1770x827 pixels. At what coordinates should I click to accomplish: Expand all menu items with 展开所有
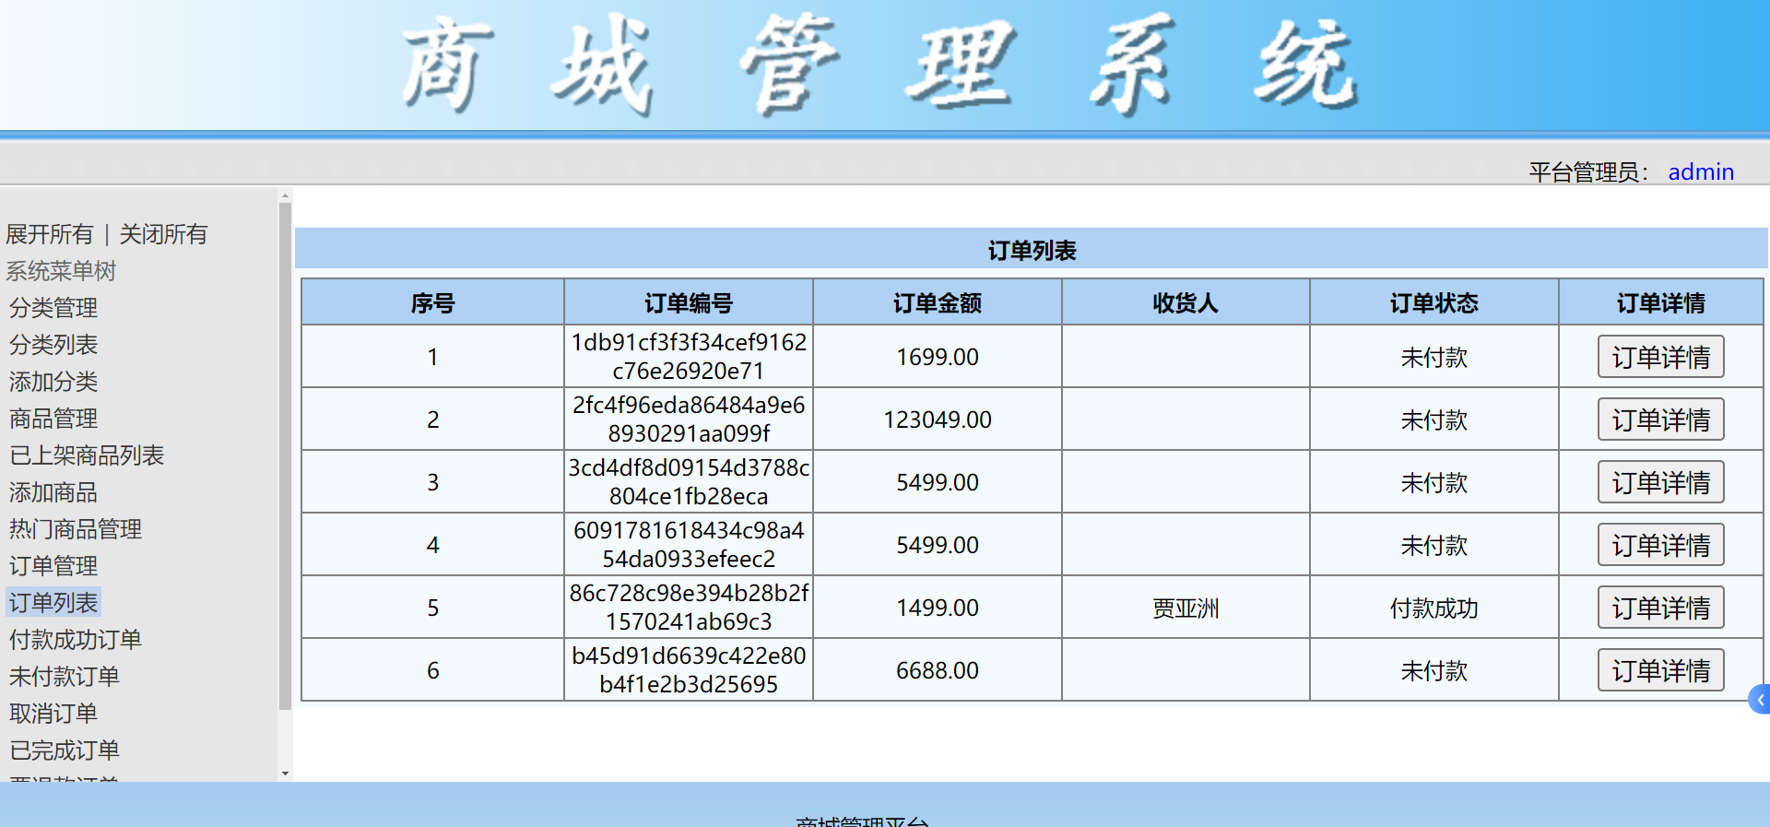pyautogui.click(x=50, y=234)
